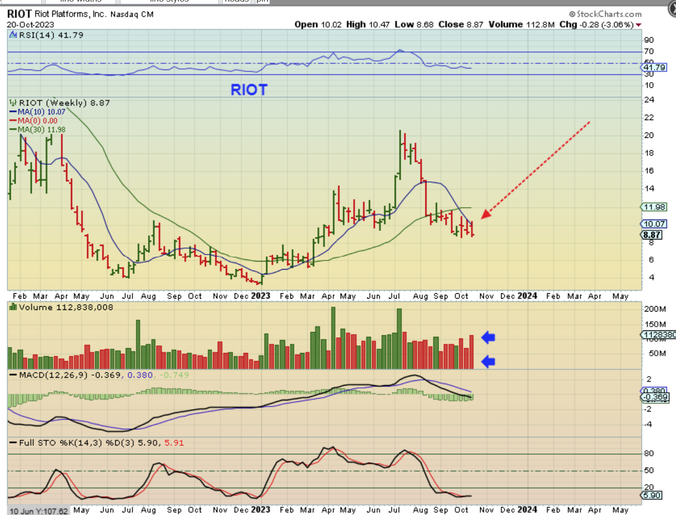Click the 'RSI(14) 41.79' indicator label

tap(51, 35)
